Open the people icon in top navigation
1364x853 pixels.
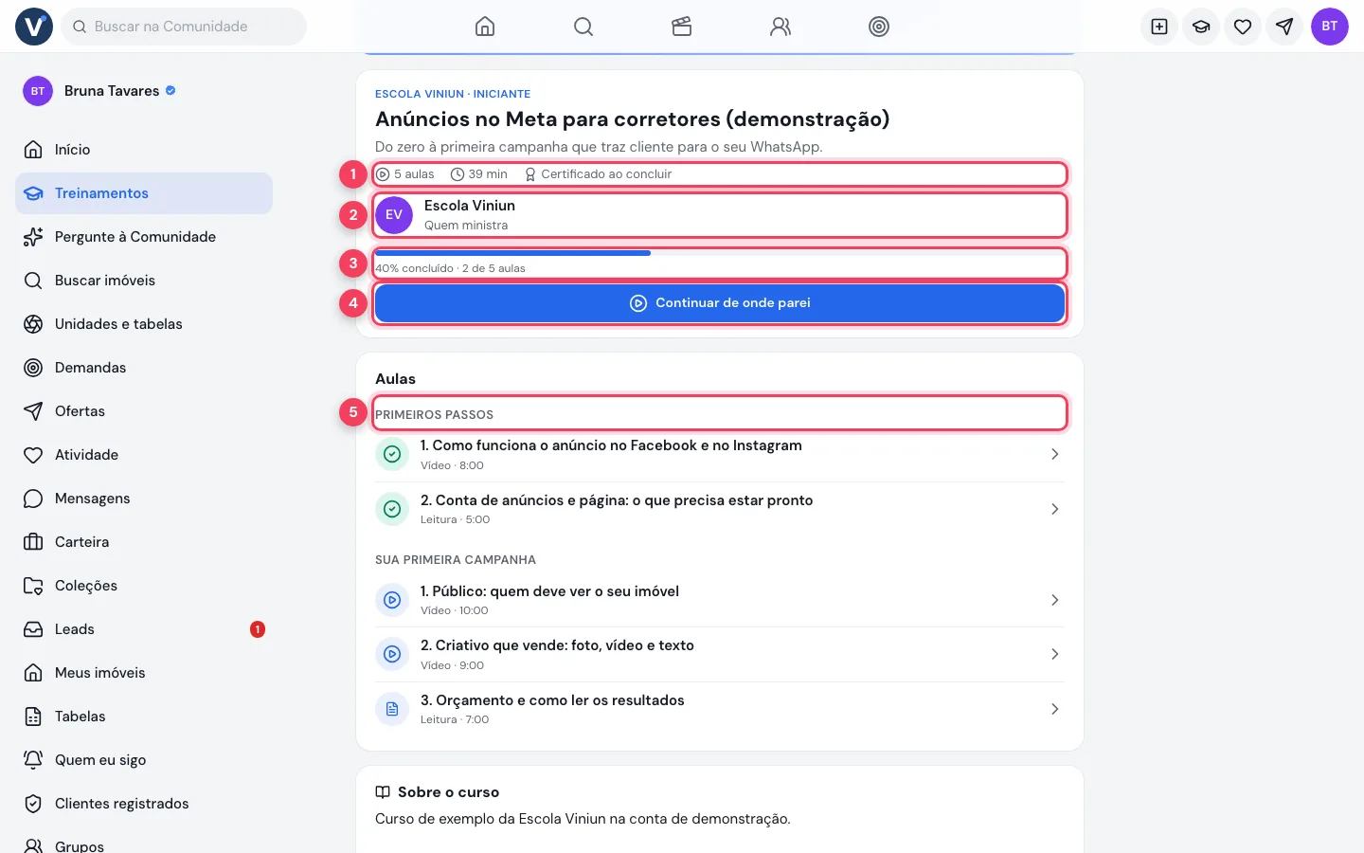[781, 27]
